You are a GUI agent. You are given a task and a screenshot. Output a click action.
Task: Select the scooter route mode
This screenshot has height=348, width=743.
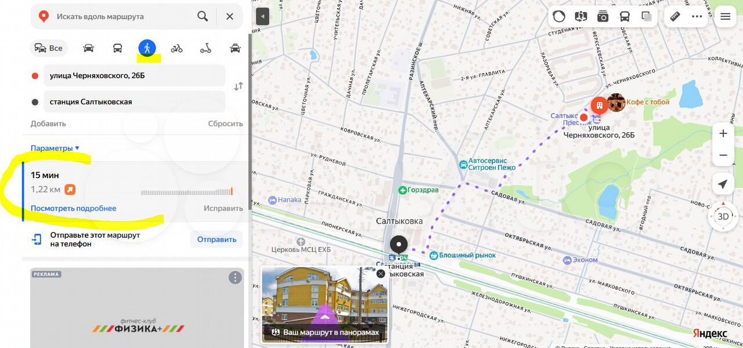pos(205,48)
